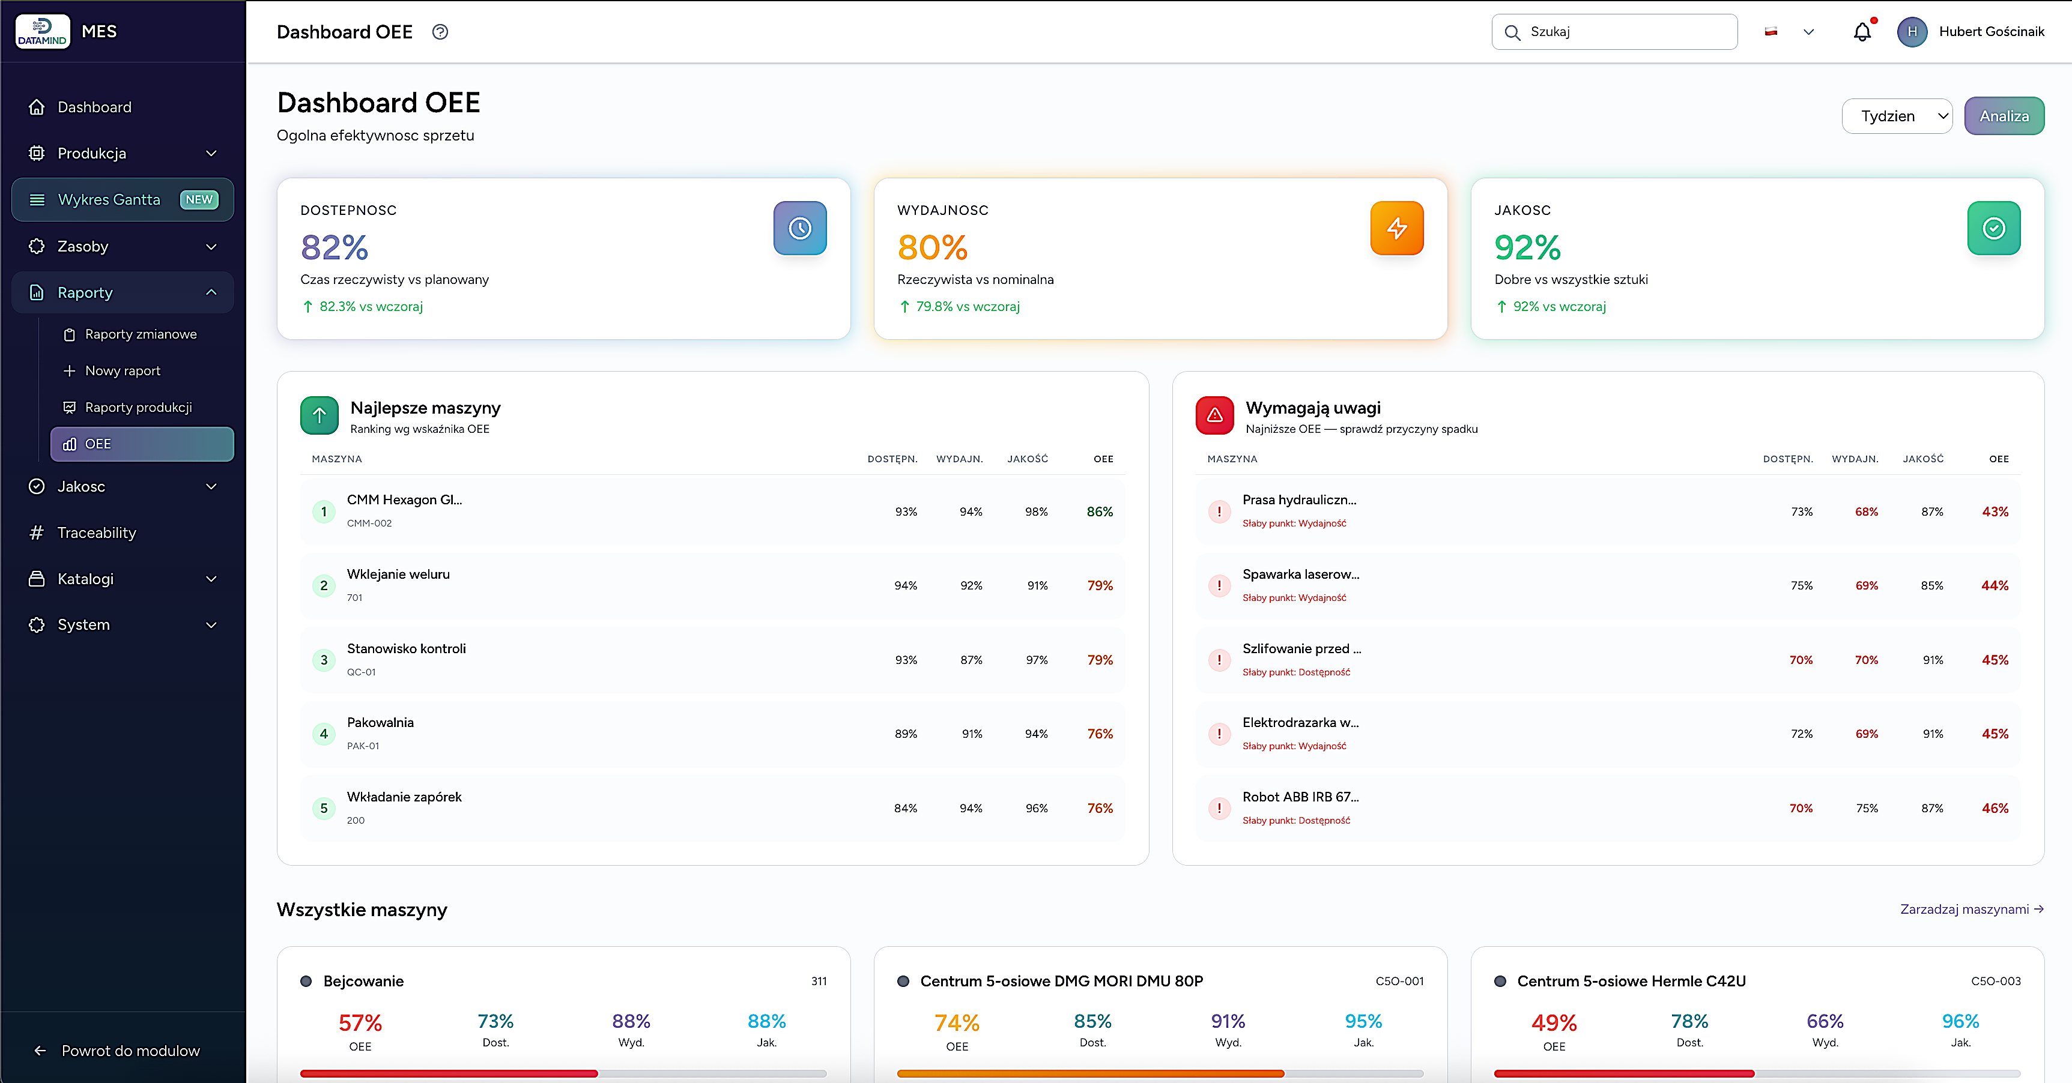This screenshot has height=1083, width=2072.
Task: Click the Szlifowanie przed ... row
Action: pos(1608,660)
